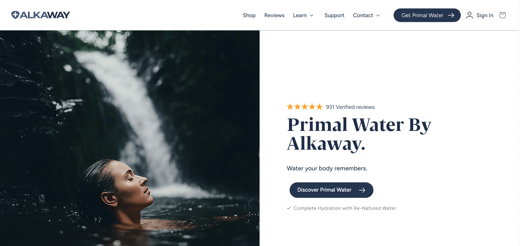Click the Alkaway logo
Screen dimensions: 520x246
41,15
